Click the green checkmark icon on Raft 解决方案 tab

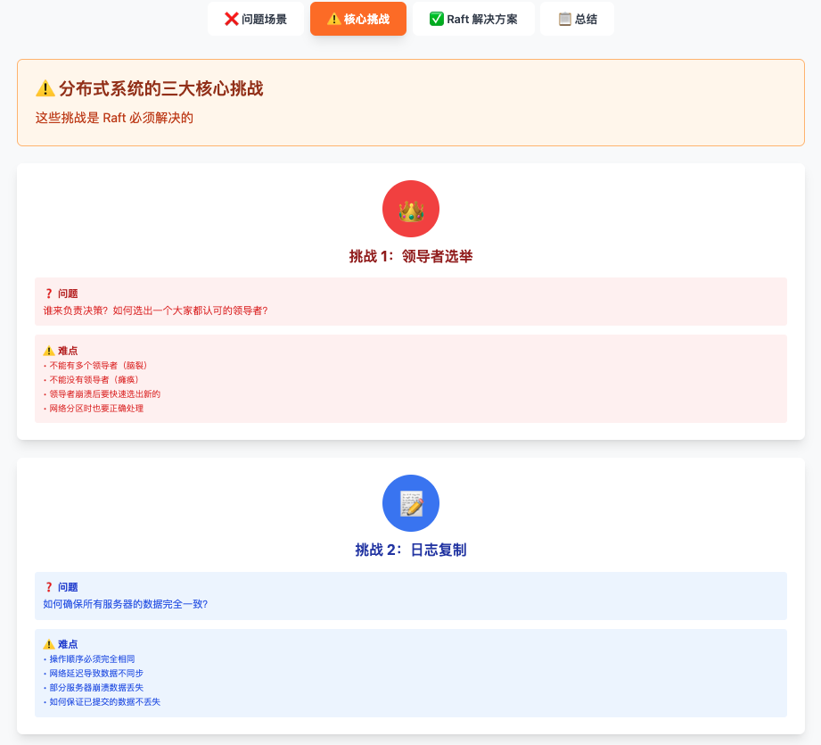click(x=437, y=19)
